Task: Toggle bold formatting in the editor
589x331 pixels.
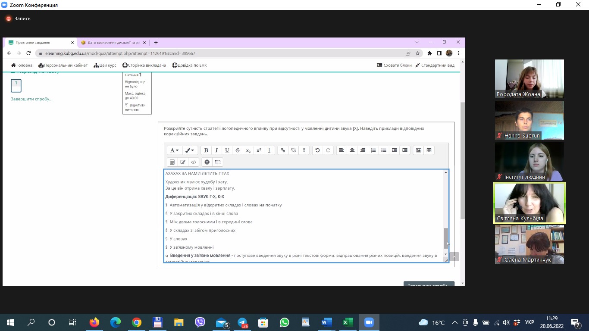Action: click(206, 150)
